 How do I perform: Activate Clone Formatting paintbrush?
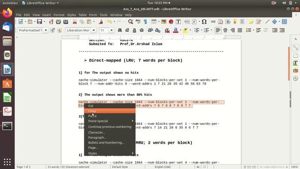tap(101, 22)
